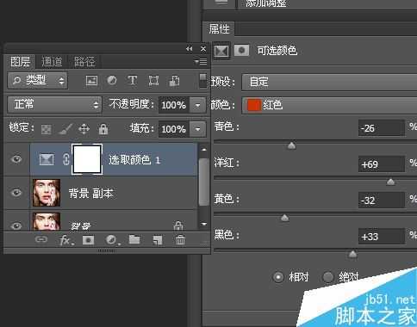
Task: Create new fill or adjustment layer icon
Action: pos(112,240)
